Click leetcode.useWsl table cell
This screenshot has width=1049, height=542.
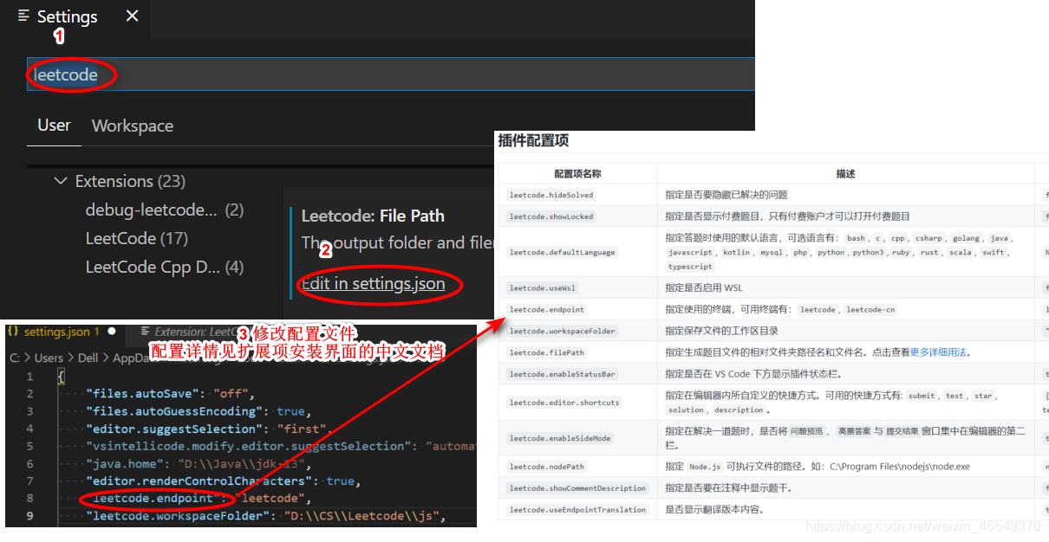pos(541,288)
